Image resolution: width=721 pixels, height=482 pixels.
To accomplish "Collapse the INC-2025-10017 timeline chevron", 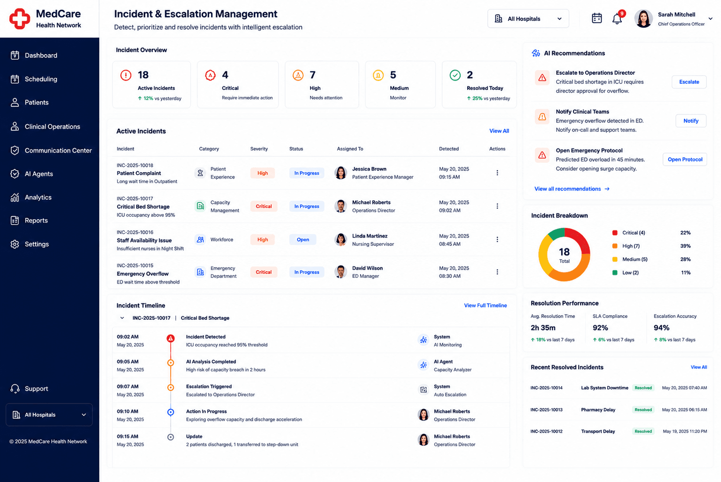I will click(122, 318).
